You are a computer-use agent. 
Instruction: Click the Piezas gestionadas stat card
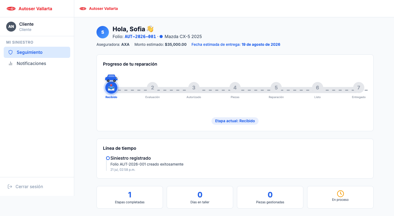click(x=270, y=197)
